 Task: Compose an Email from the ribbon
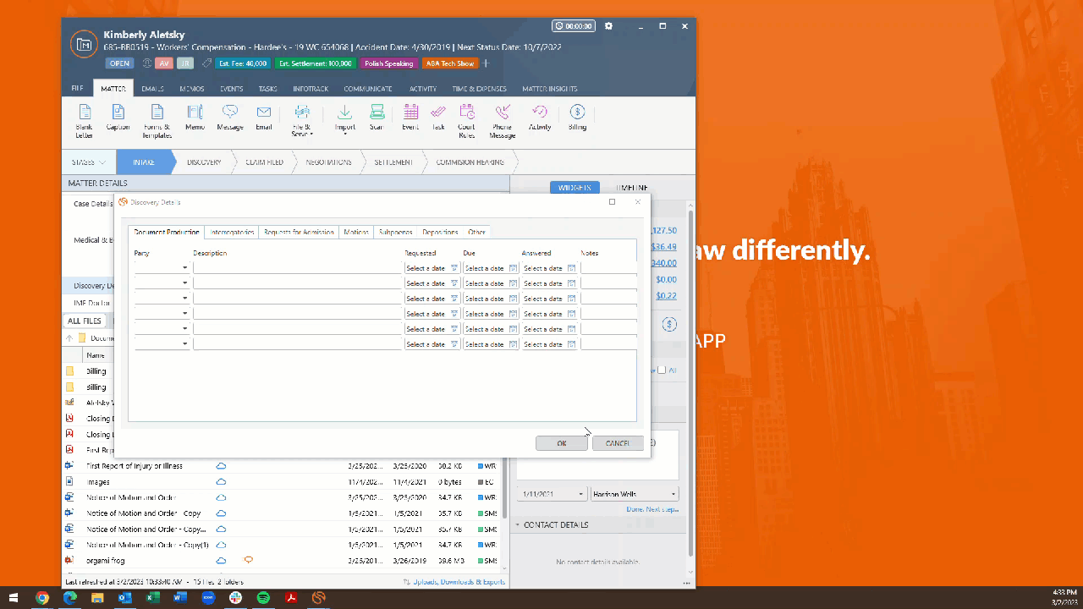point(264,118)
